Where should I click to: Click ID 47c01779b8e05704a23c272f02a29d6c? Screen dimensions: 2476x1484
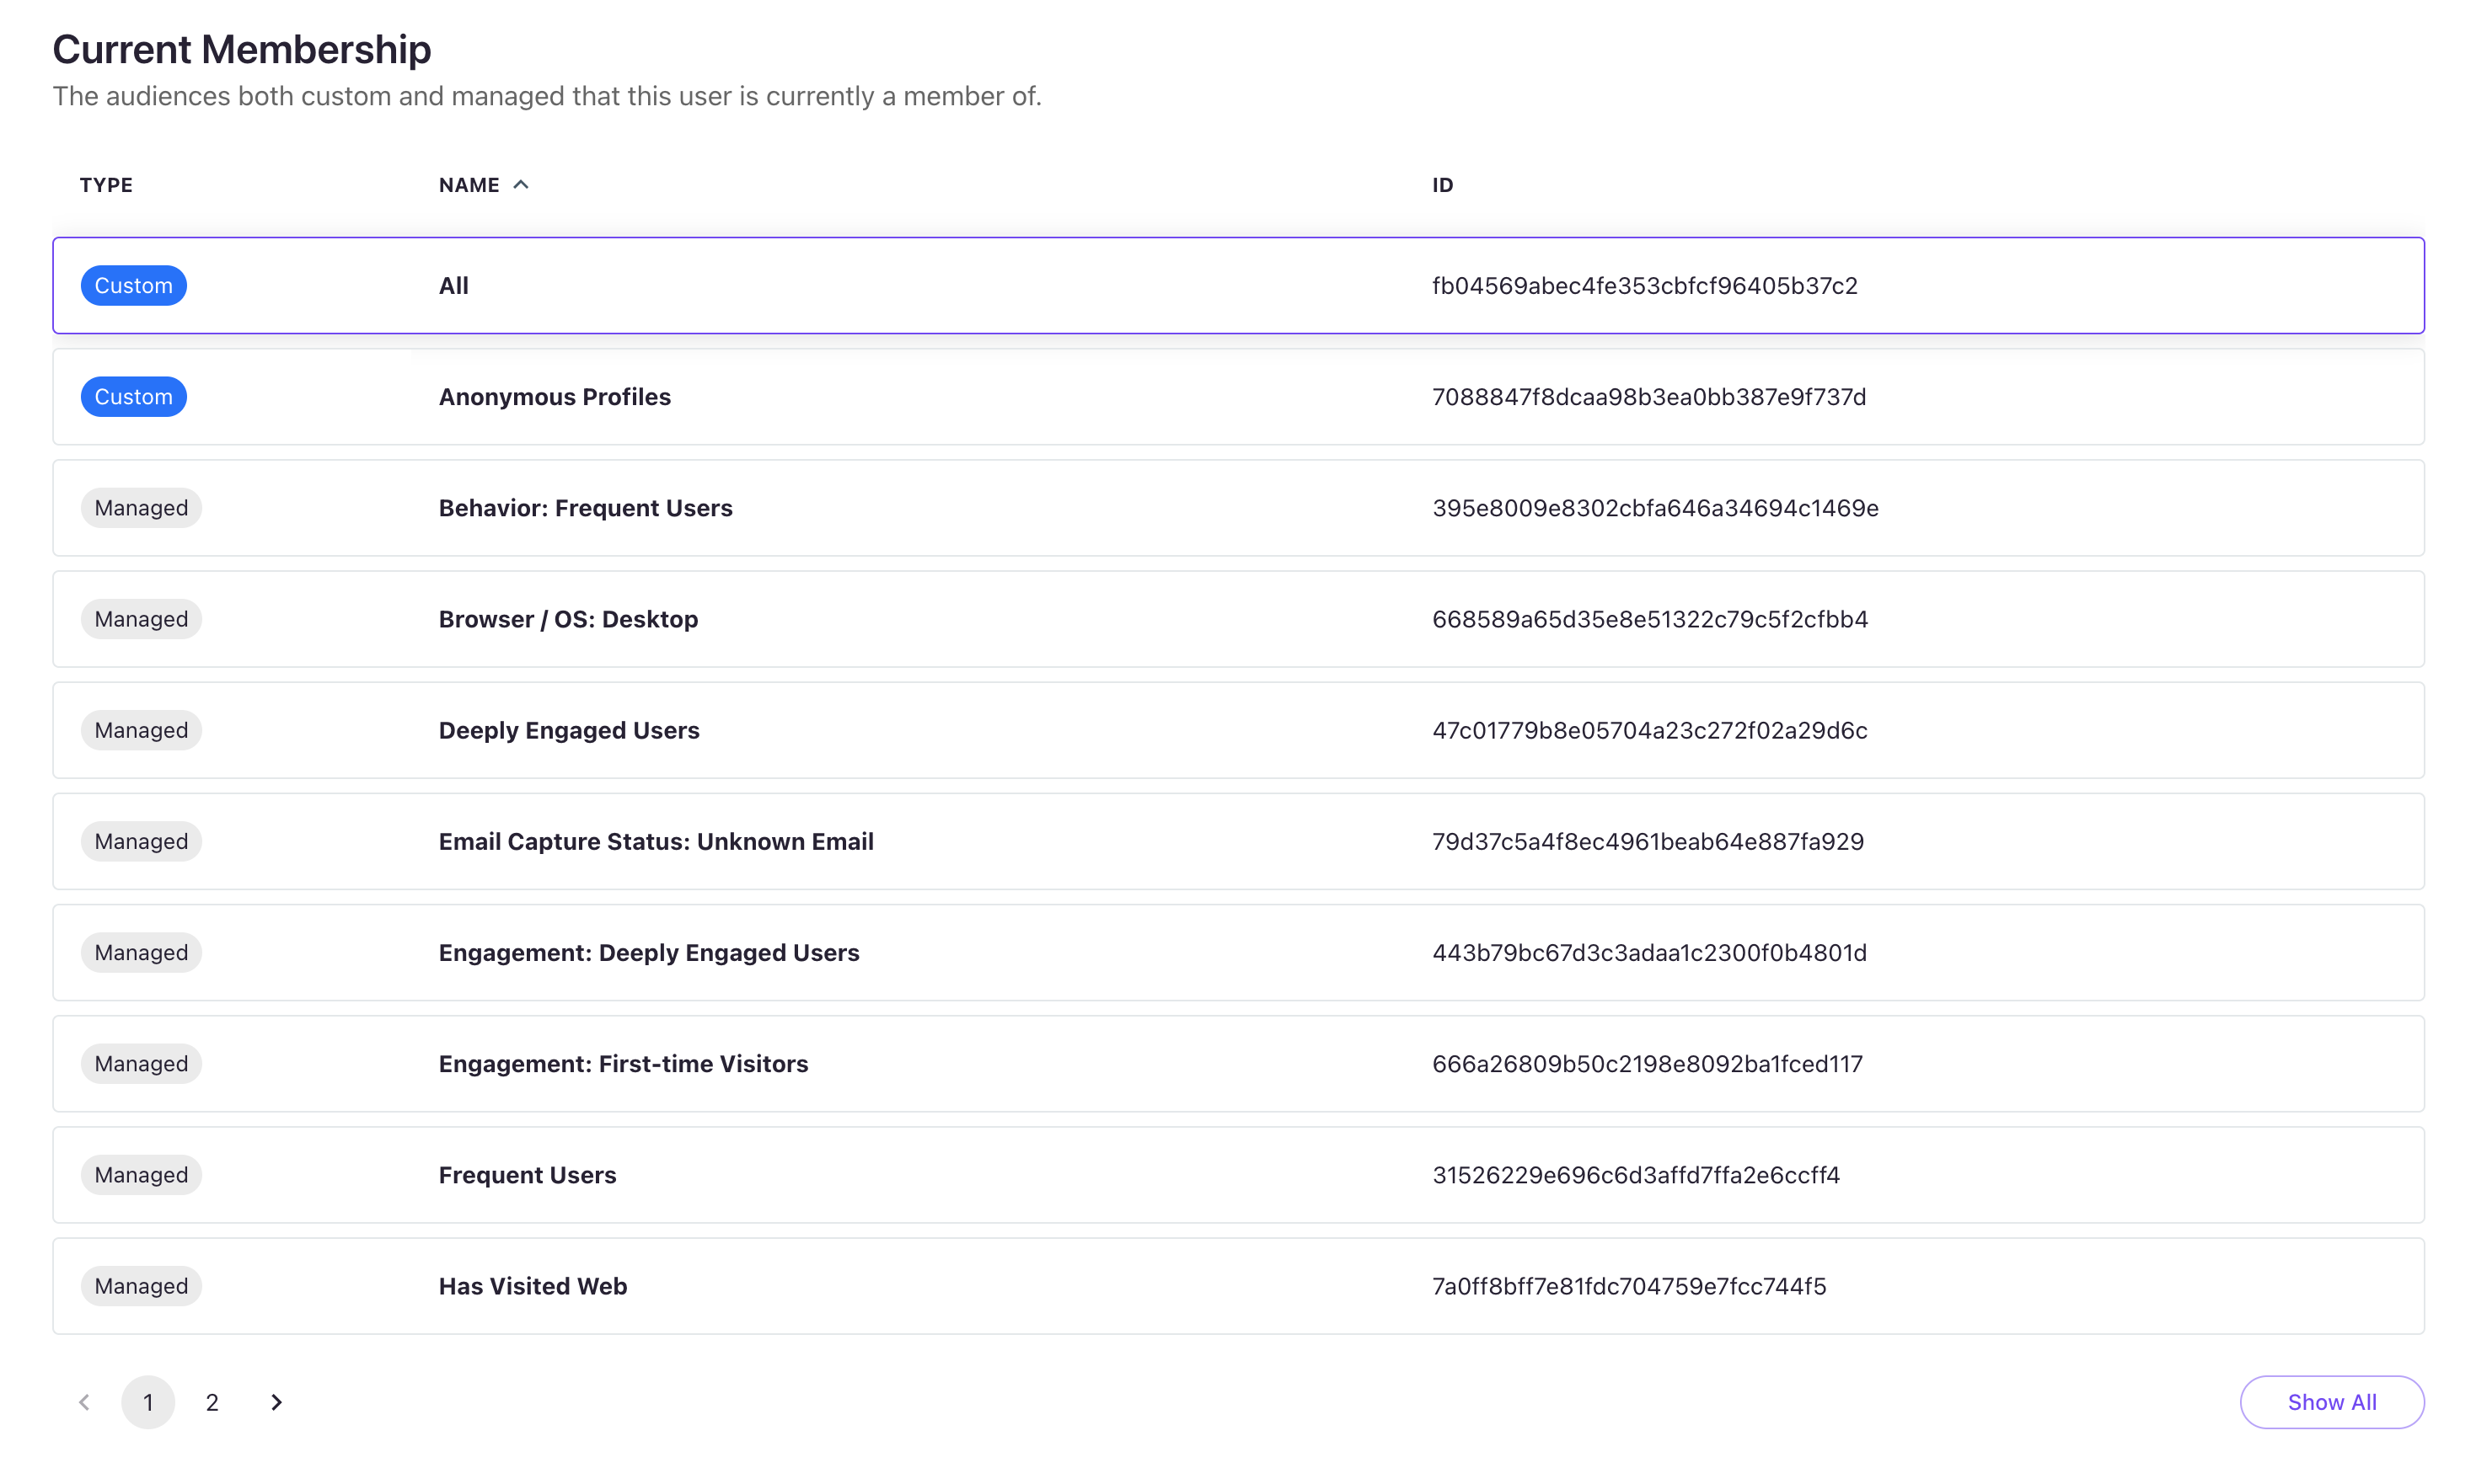[x=1648, y=730]
